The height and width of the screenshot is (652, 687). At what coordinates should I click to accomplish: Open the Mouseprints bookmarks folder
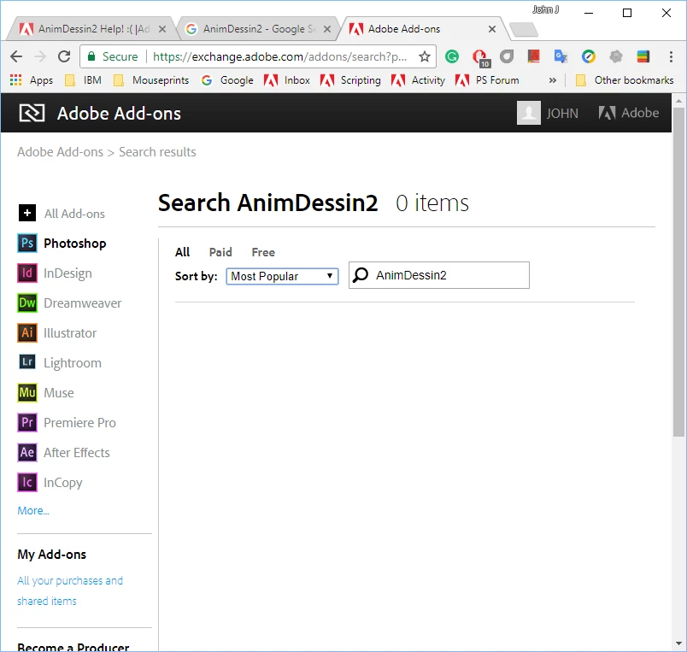click(151, 80)
